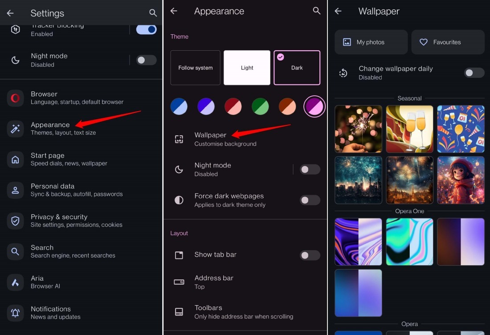This screenshot has width=490, height=335.
Task: Choose the green accent color
Action: click(x=260, y=106)
